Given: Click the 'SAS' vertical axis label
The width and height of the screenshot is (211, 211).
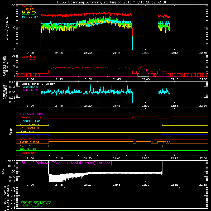Looking at the screenshot, I should pos(3,171).
